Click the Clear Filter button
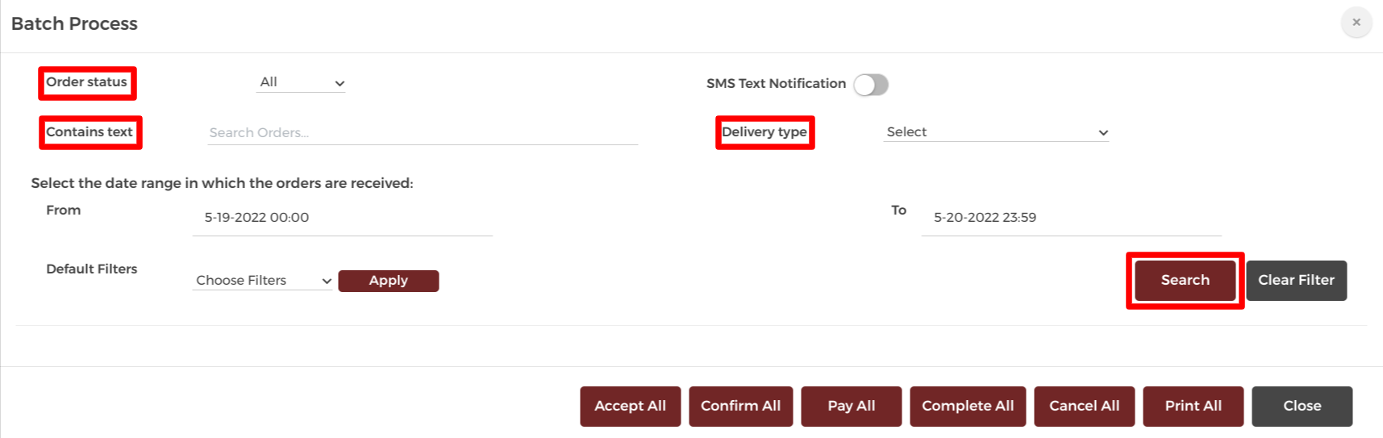 (x=1297, y=280)
